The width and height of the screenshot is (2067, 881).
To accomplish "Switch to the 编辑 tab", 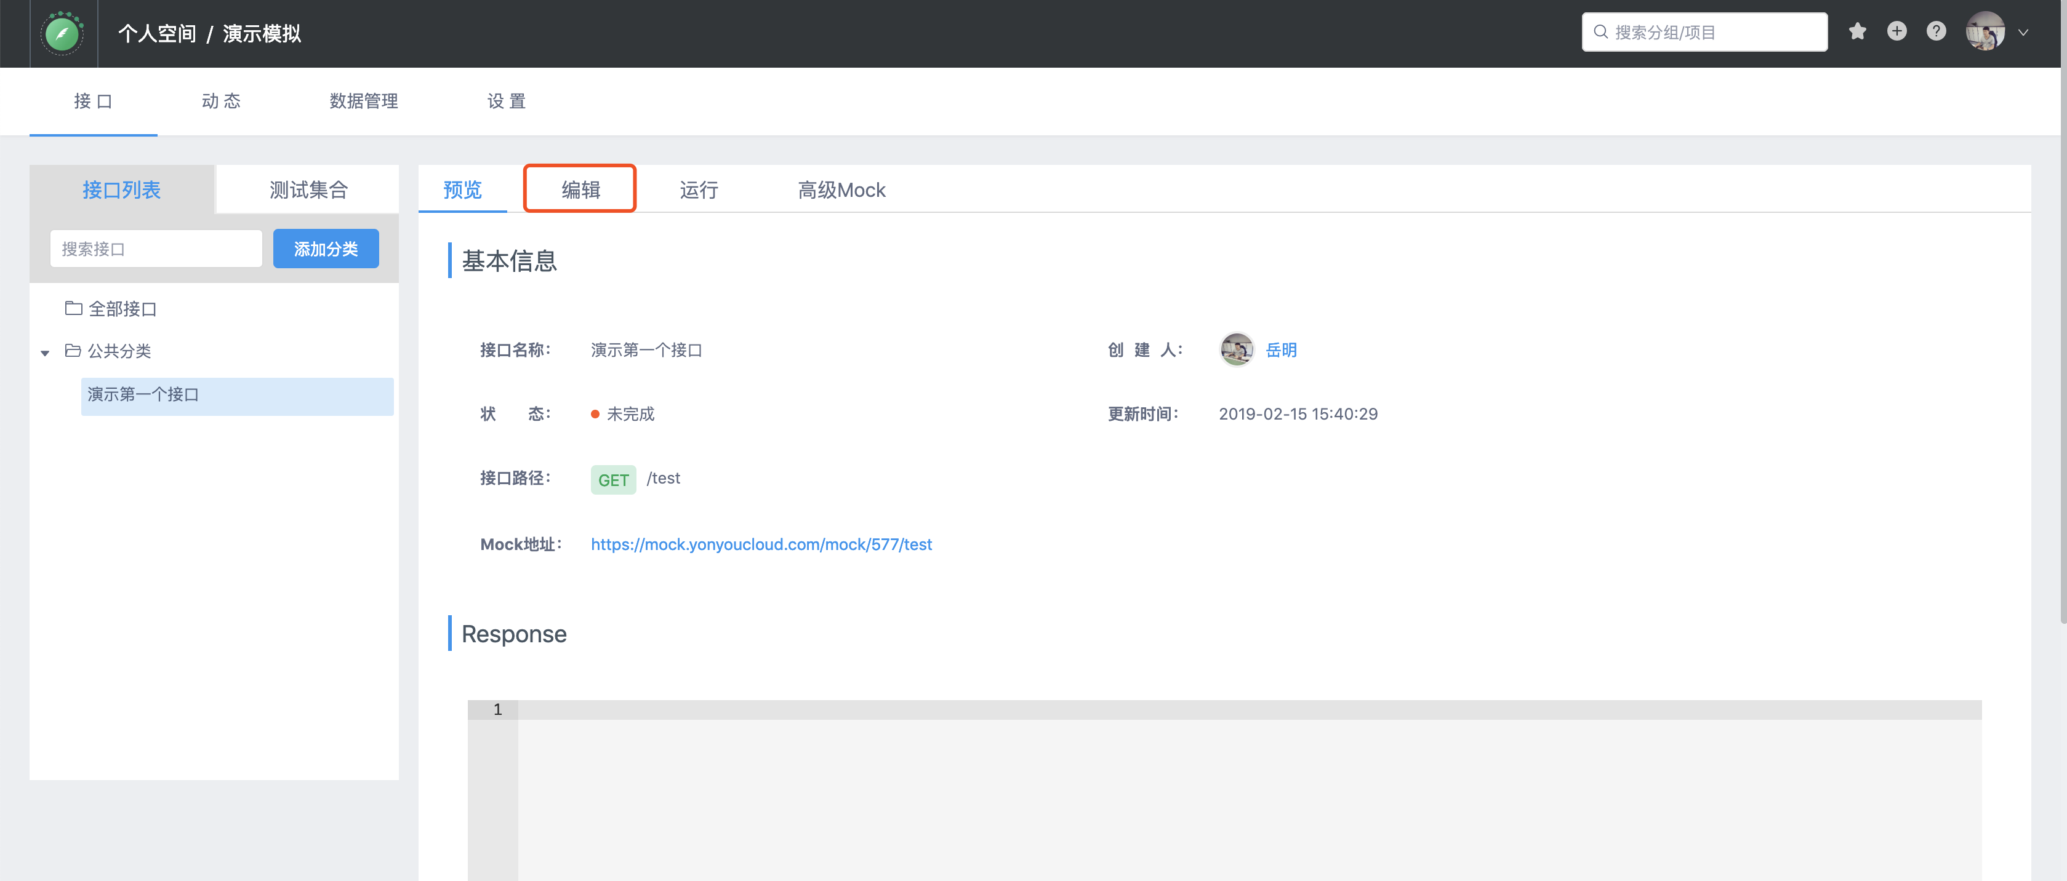I will (580, 190).
